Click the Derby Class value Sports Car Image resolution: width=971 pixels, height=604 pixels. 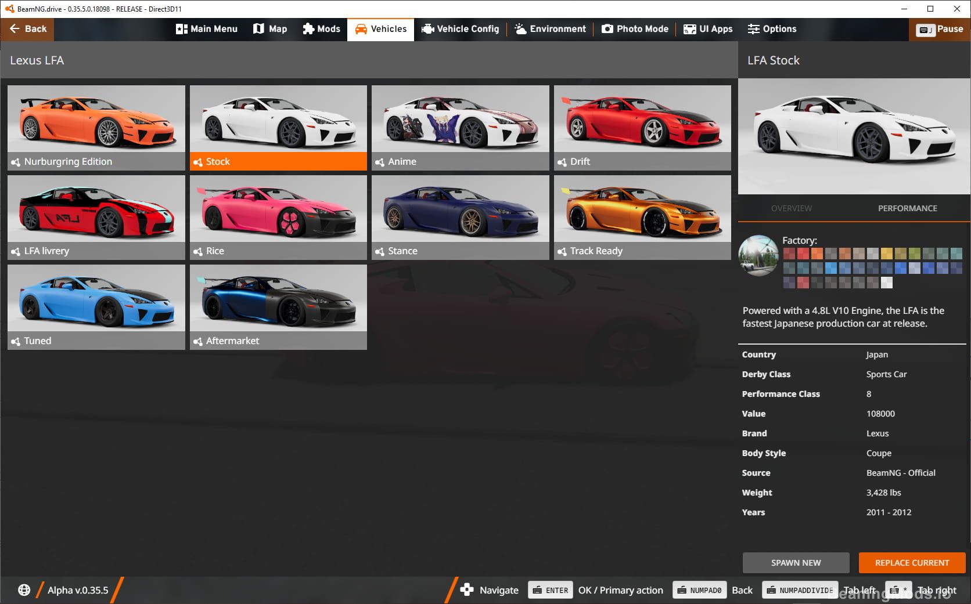tap(886, 374)
